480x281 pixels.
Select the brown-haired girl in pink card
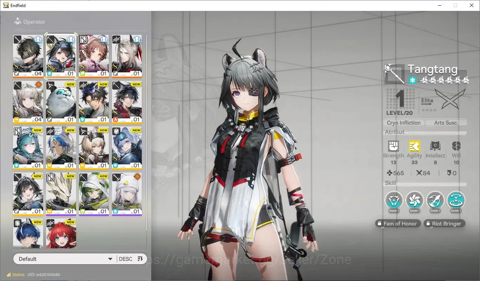(94, 56)
